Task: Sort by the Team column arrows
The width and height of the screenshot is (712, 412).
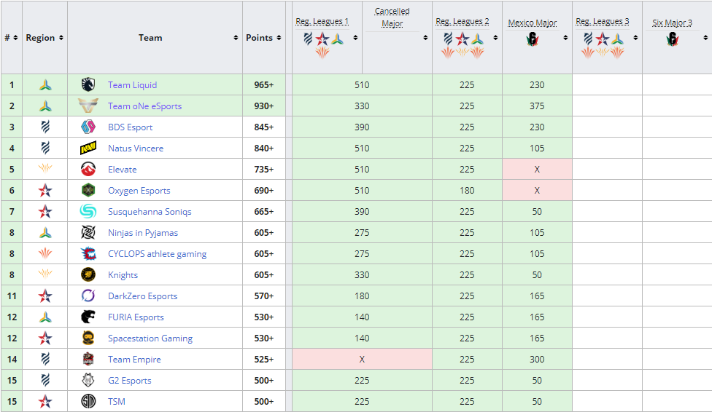Action: click(236, 38)
